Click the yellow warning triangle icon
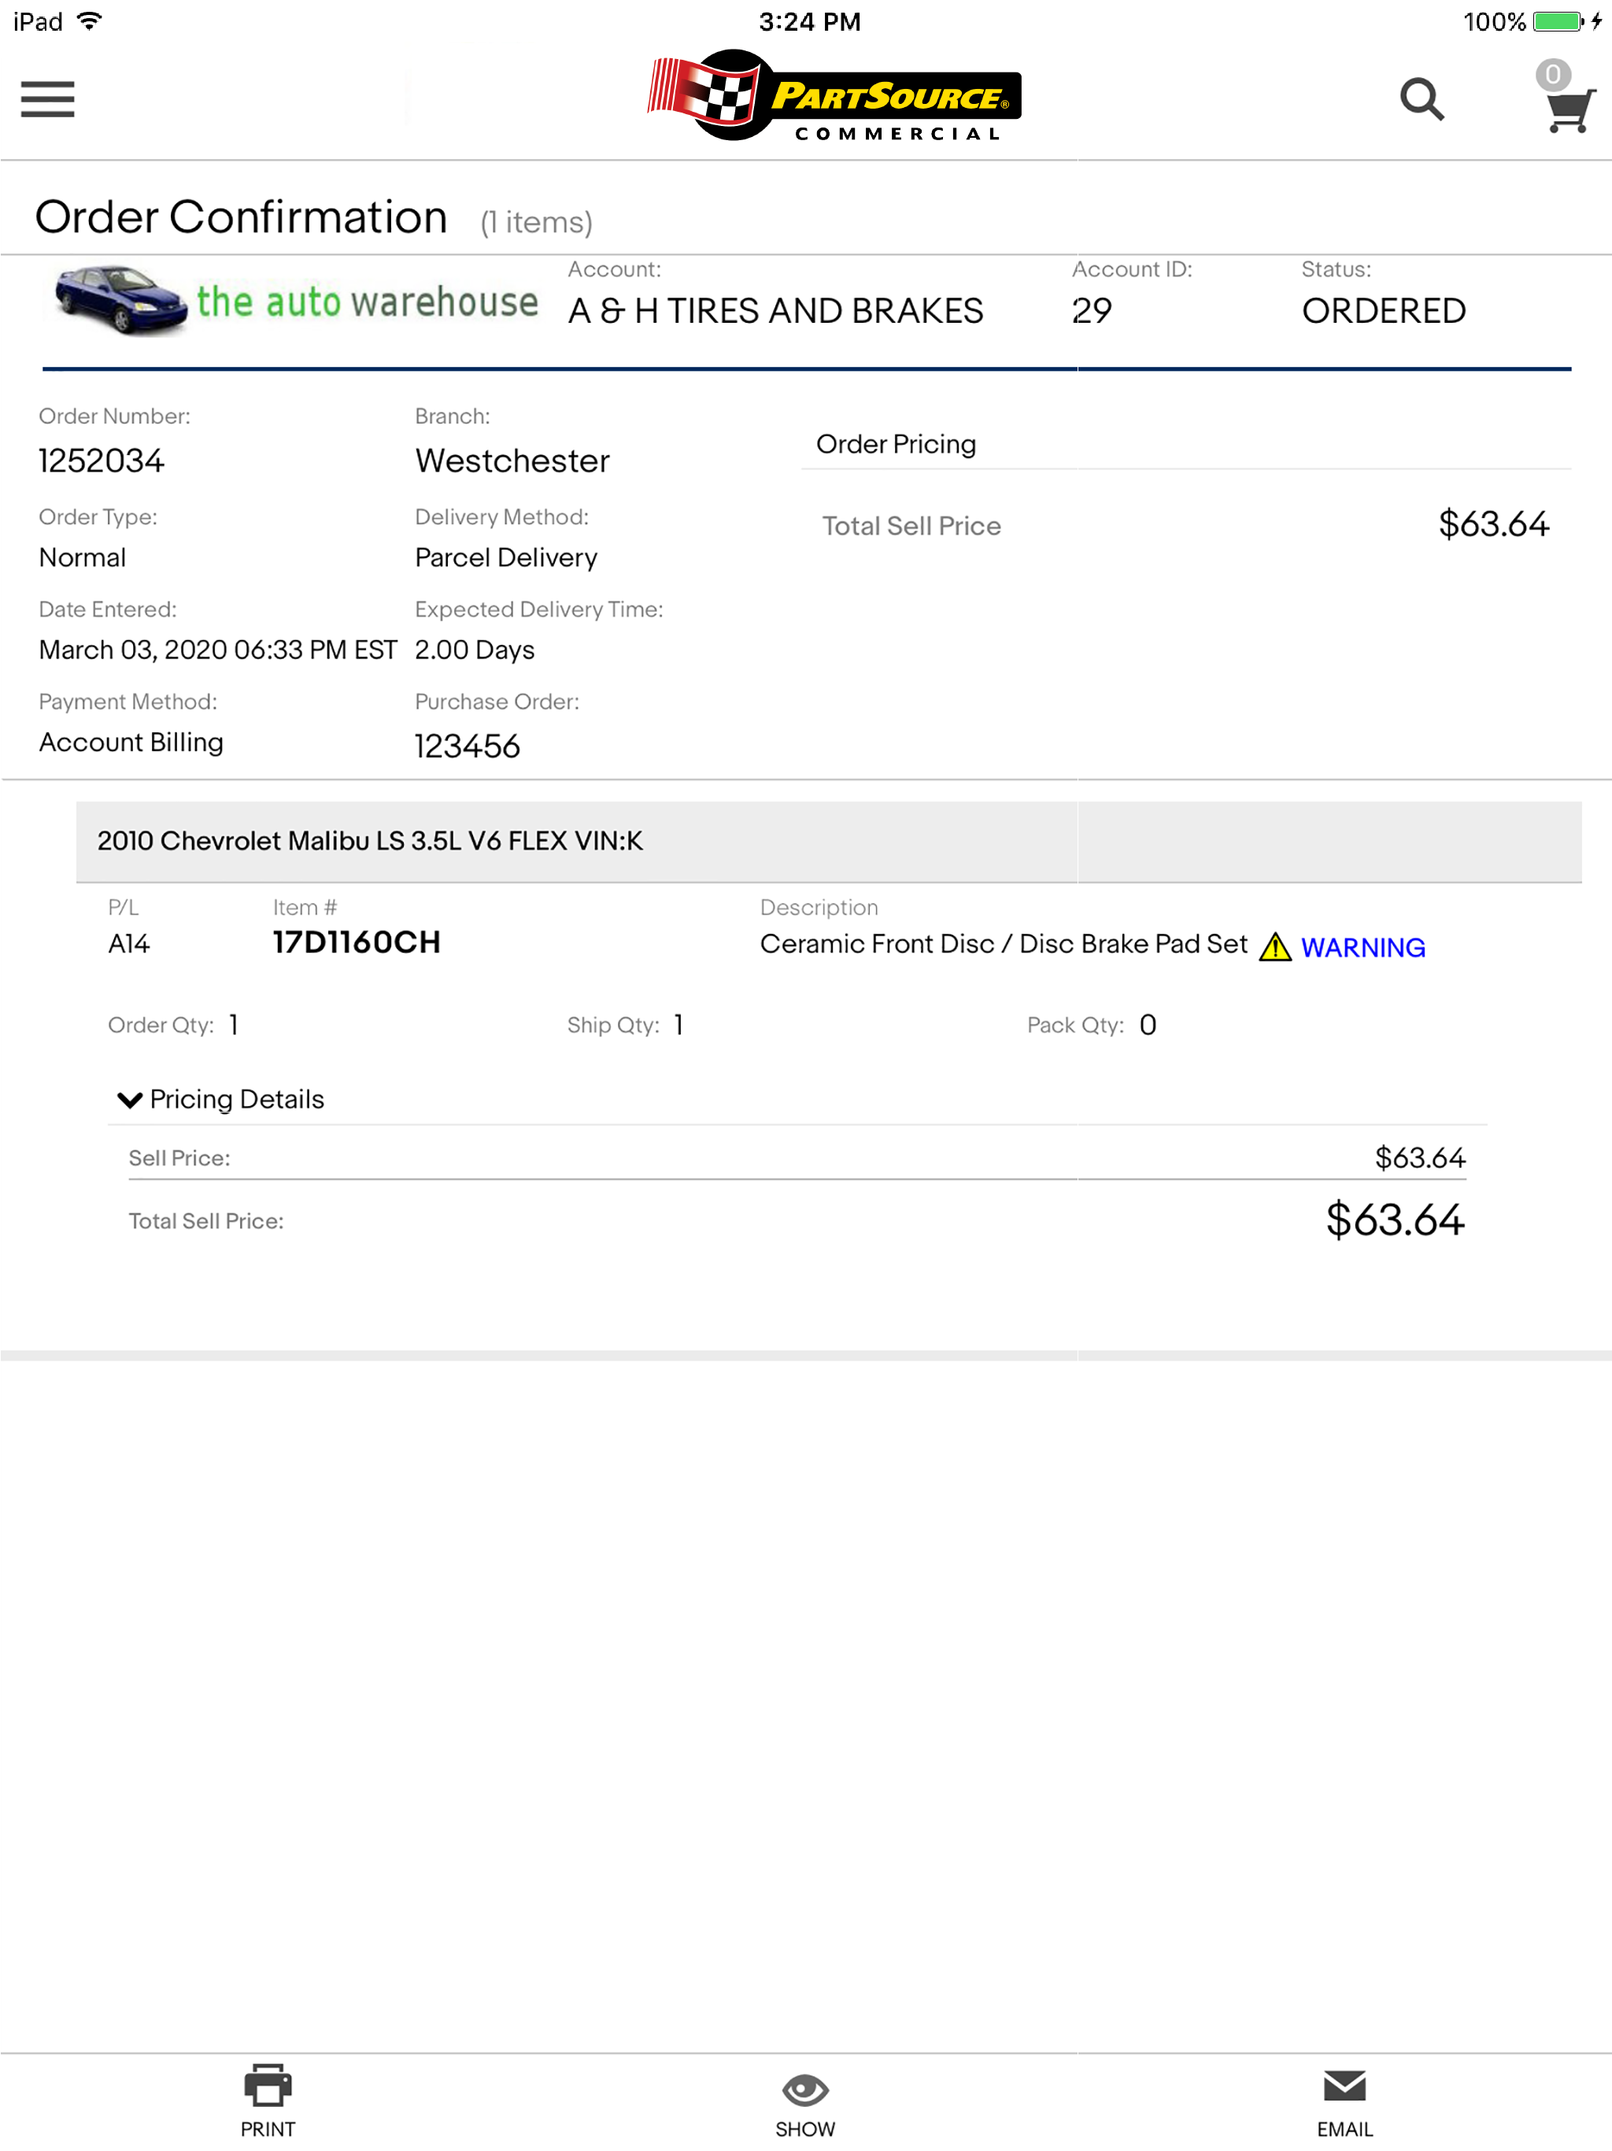The image size is (1612, 2151). point(1274,946)
